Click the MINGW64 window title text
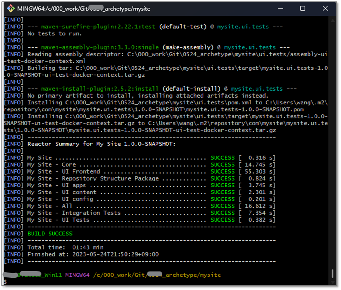Viewport: 341px width, 290px height. (84, 9)
